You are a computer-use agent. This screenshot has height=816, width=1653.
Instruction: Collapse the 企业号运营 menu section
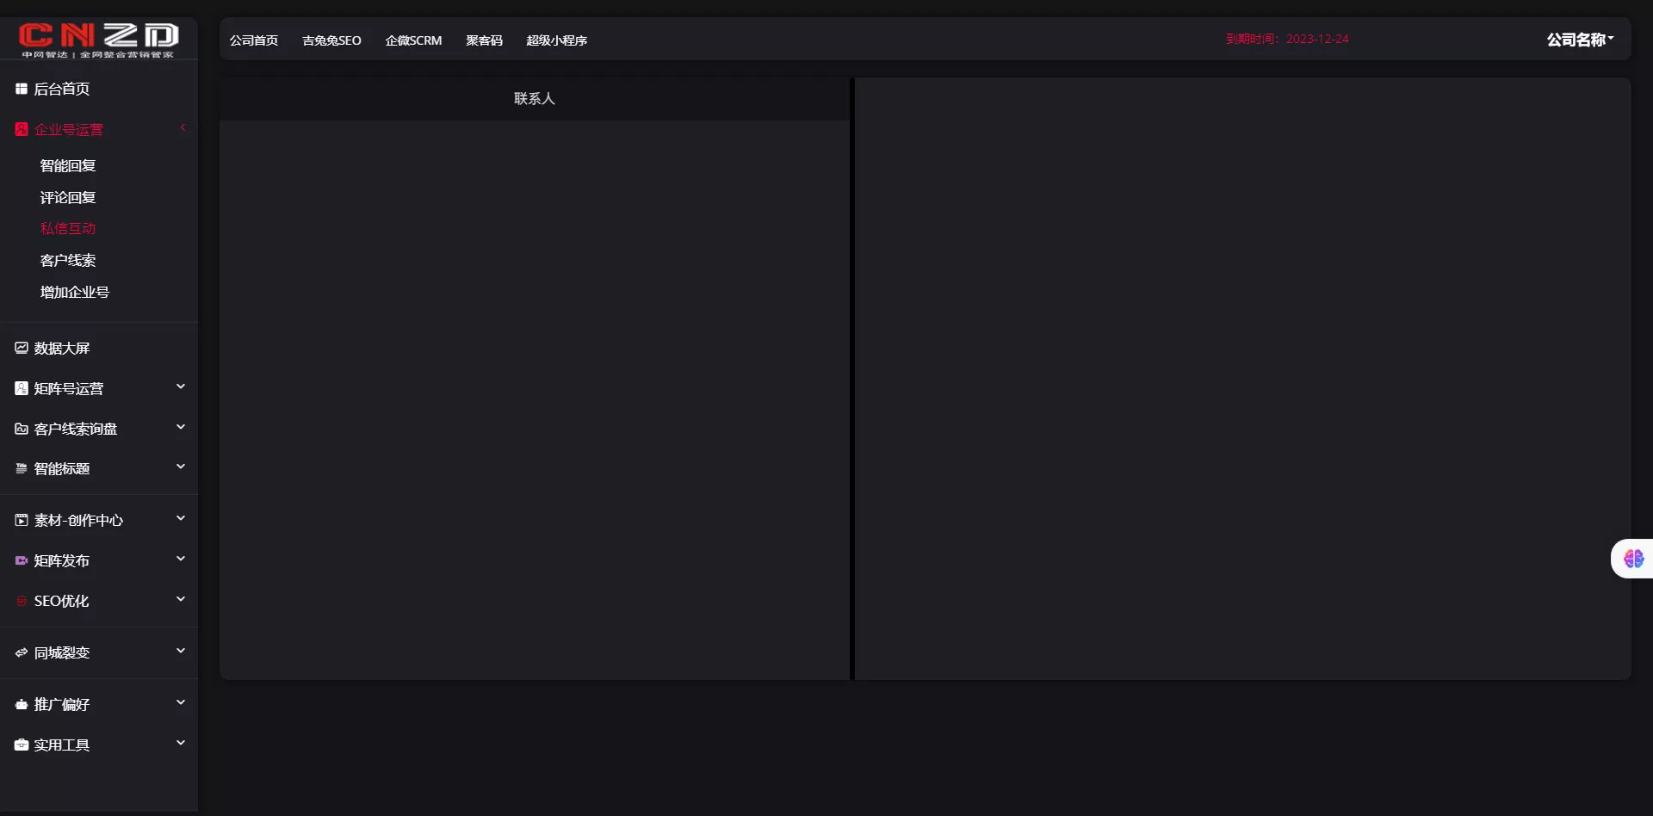pyautogui.click(x=182, y=128)
